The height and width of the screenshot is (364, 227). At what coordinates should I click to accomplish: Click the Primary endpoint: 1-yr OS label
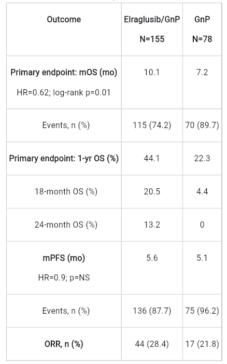64,158
